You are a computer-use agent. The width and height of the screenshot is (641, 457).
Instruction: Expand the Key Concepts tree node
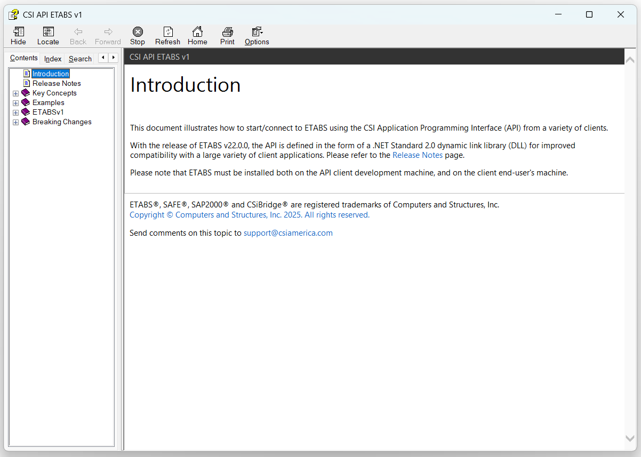point(15,93)
